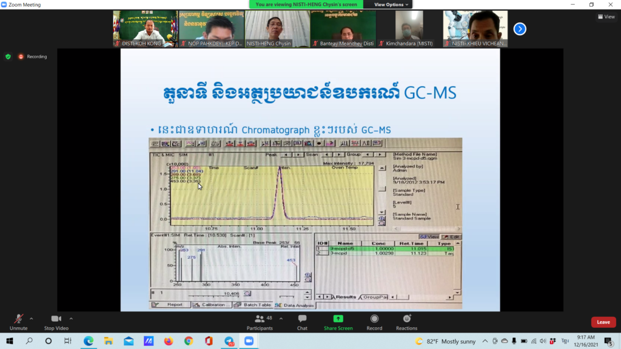Click the red Leave button

[603, 322]
